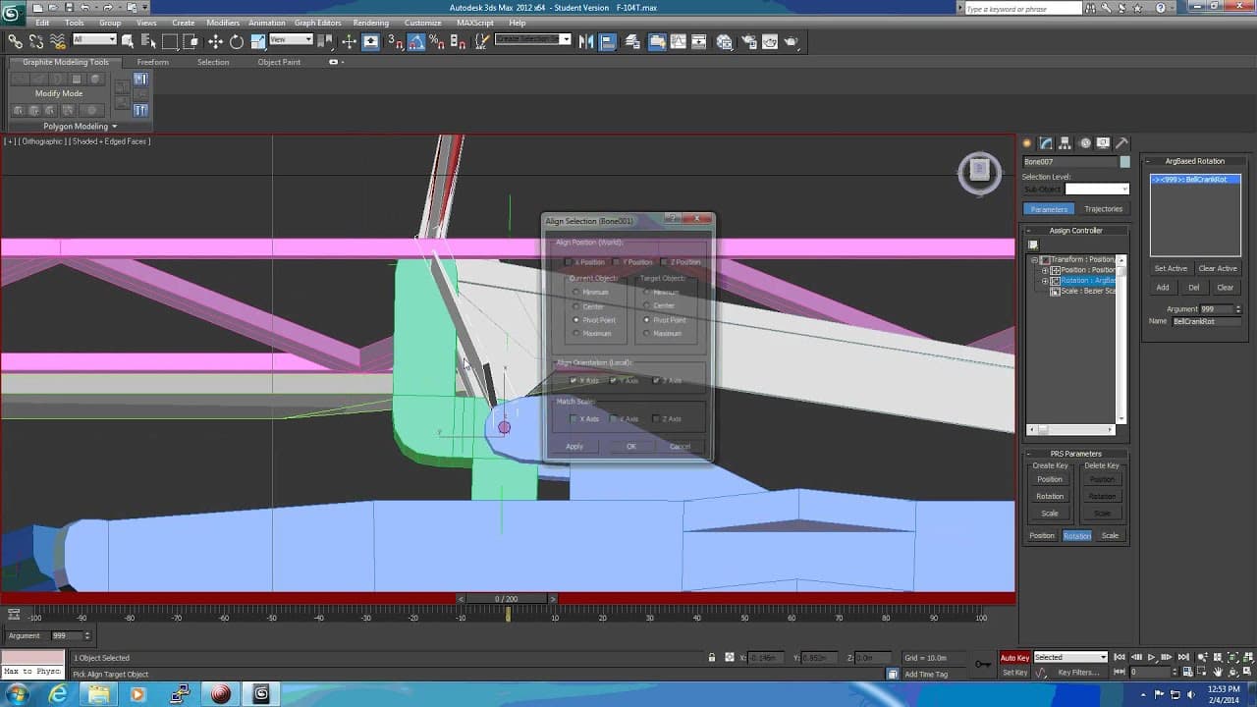This screenshot has width=1257, height=707.
Task: Switch to the Freeform ribbon tab
Action: click(152, 62)
